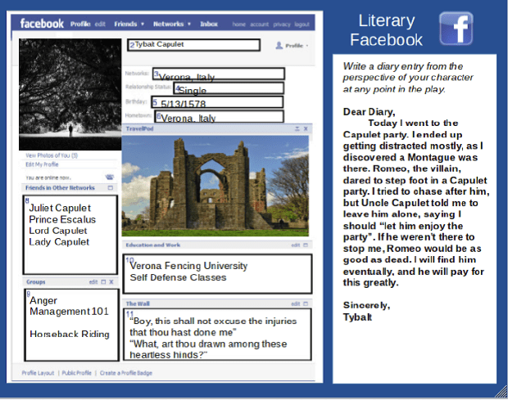
Task: Click the large Facebook 'f' icon
Action: pos(456,29)
